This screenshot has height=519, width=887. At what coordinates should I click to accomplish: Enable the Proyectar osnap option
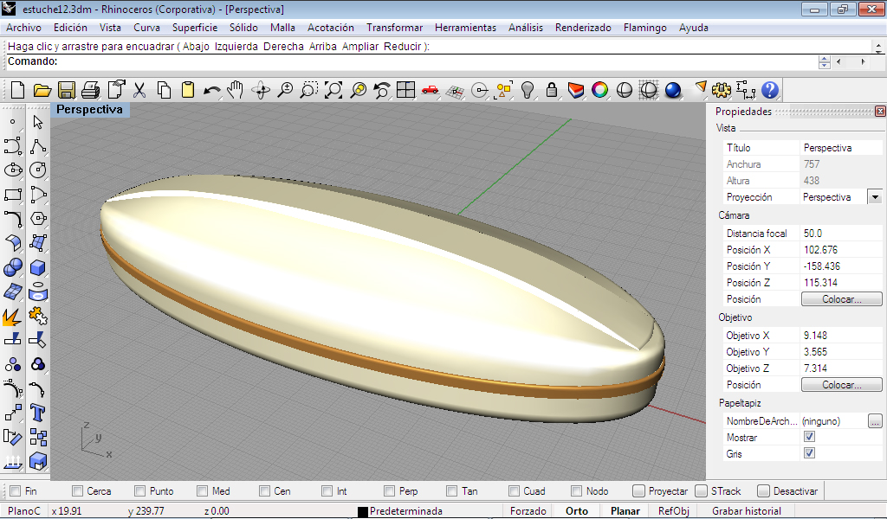point(638,491)
